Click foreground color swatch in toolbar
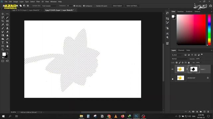The width and height of the screenshot is (213, 119). coord(4,54)
